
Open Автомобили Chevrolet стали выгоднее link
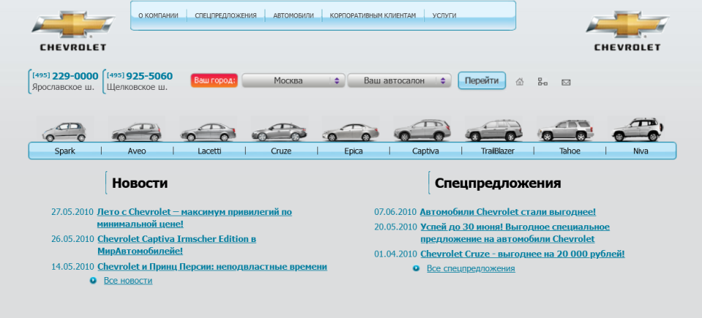click(507, 212)
